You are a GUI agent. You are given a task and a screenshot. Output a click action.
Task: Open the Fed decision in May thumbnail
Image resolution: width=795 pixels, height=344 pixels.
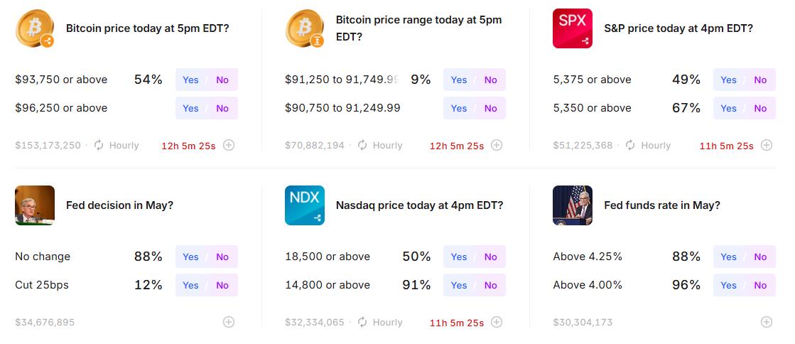click(34, 205)
